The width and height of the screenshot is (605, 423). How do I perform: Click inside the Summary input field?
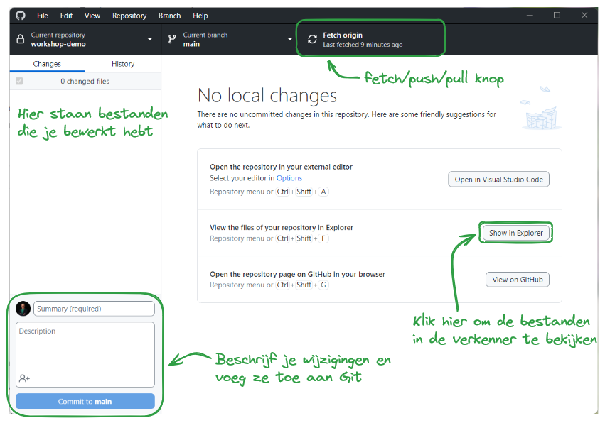pyautogui.click(x=92, y=308)
